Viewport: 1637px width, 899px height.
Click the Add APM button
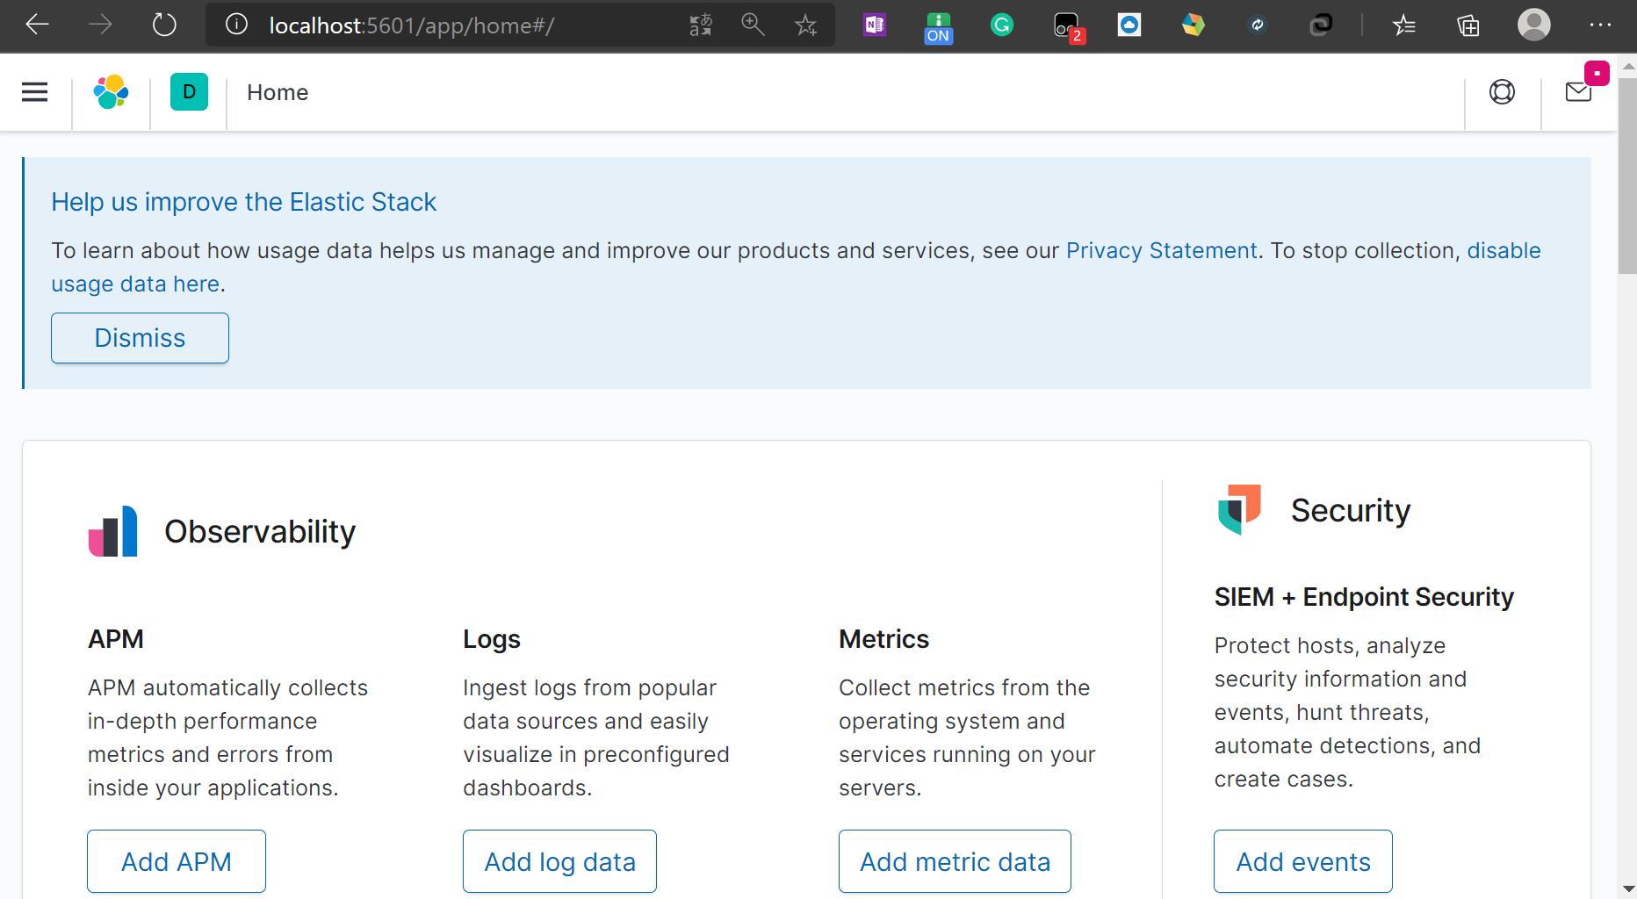(x=177, y=861)
